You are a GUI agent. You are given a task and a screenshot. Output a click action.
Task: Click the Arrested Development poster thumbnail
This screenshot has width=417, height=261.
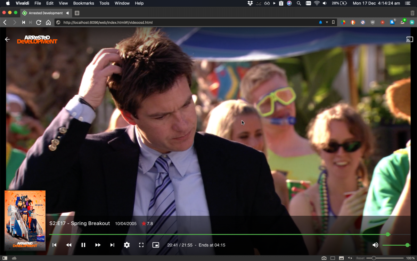(25, 220)
